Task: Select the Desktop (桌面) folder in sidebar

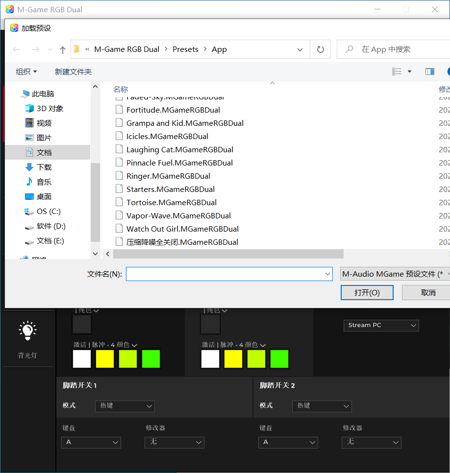Action: (44, 196)
